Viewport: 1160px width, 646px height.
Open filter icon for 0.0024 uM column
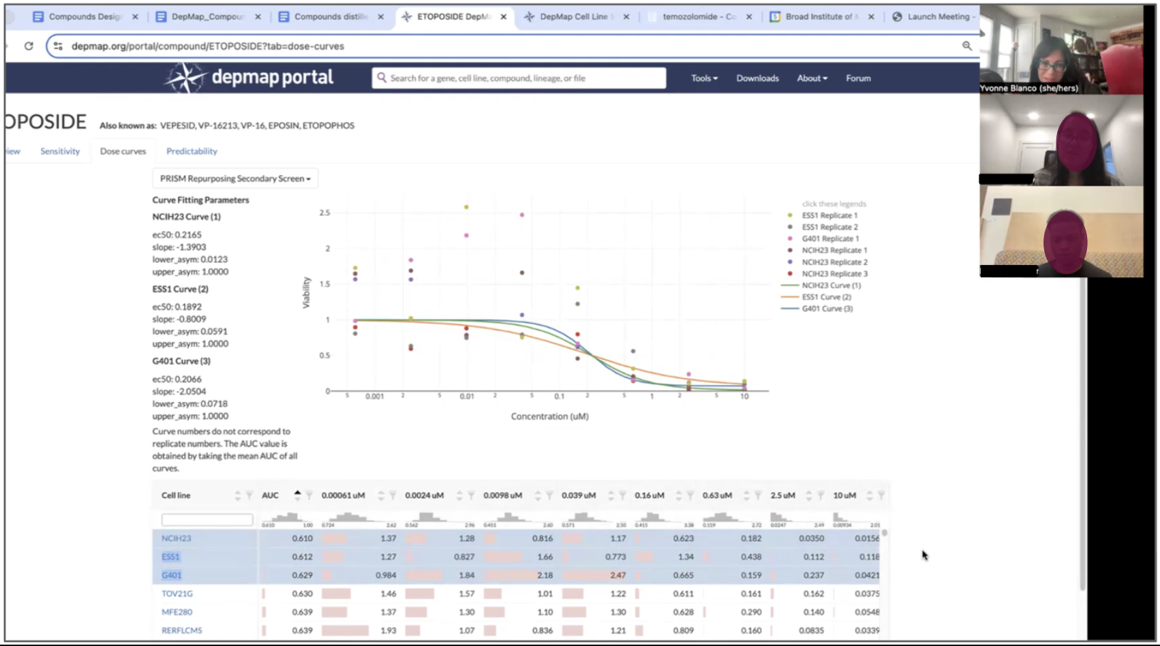pyautogui.click(x=471, y=495)
